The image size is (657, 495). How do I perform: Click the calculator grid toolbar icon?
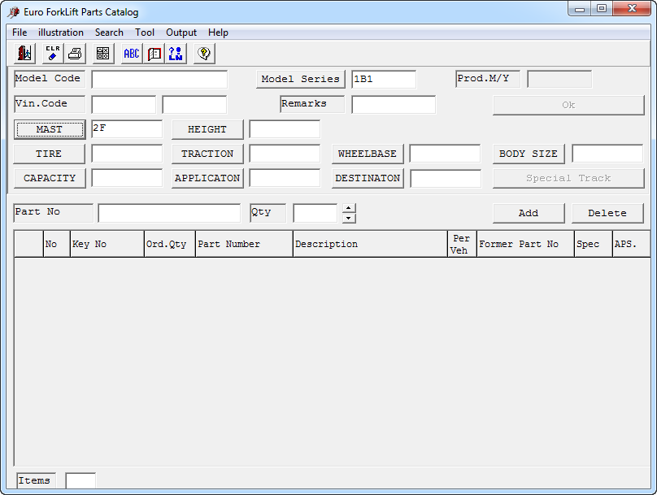103,54
